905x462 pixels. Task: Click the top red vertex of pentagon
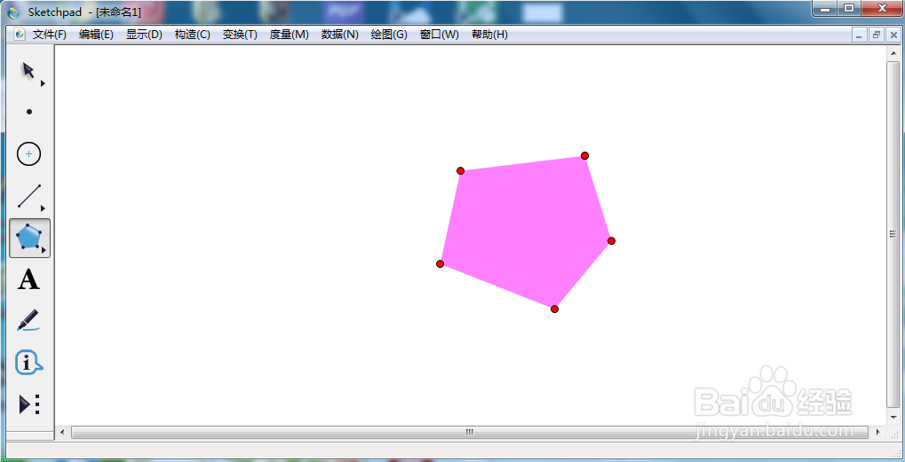[584, 155]
